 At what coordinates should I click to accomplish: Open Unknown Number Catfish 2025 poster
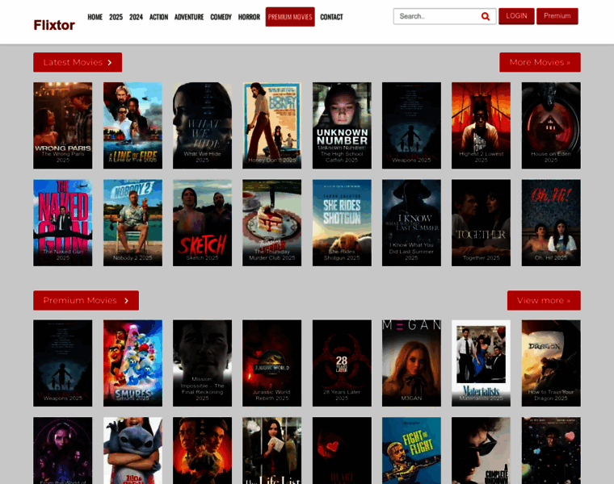(x=342, y=126)
